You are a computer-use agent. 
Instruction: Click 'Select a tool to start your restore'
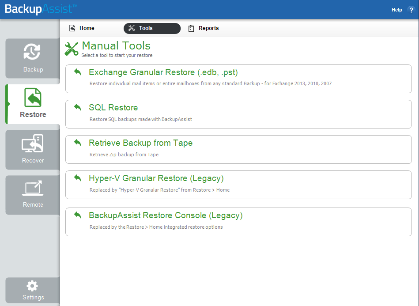(117, 55)
